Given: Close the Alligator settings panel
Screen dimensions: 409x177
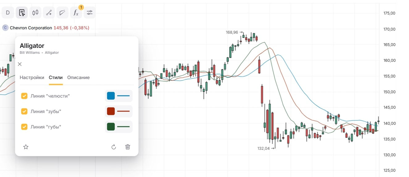Looking at the screenshot, I should [20, 64].
